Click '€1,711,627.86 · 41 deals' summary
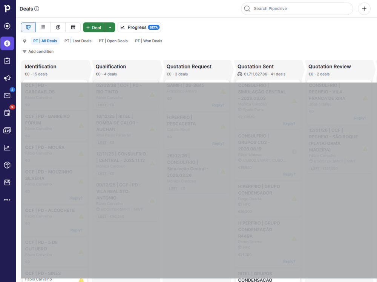Screen dimensions: 377x282 [x=265, y=74]
